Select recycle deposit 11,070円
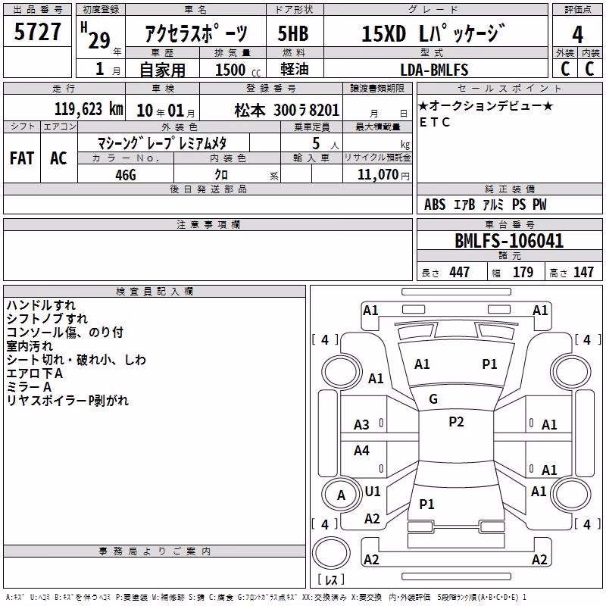The image size is (606, 606). coord(383,175)
